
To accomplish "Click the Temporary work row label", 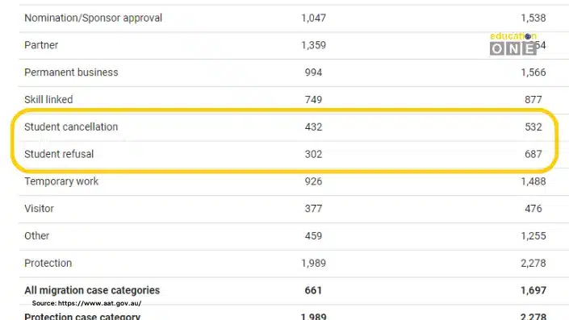I will click(x=61, y=181).
